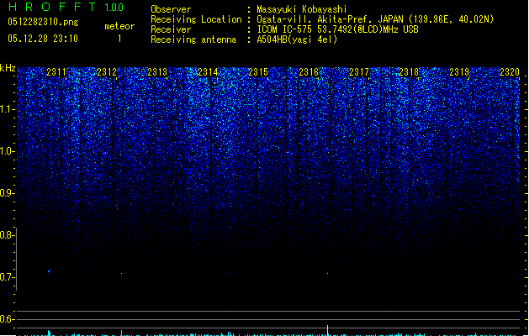Click the 2312 time marker
Screen dimensions: 529x336
click(x=107, y=72)
